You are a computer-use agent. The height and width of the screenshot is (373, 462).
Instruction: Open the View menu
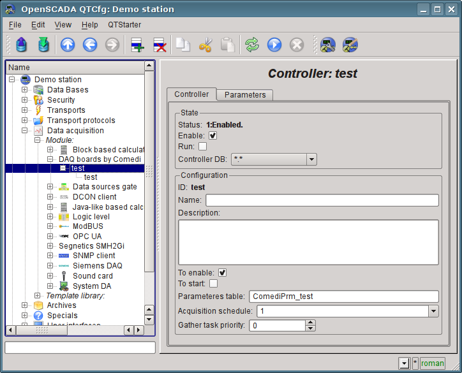coord(63,25)
